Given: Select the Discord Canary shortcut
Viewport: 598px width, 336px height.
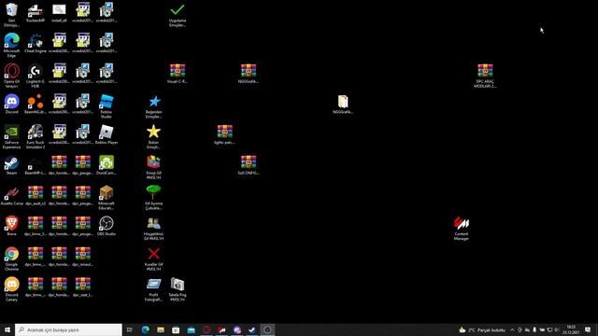Looking at the screenshot, I should point(11,288).
